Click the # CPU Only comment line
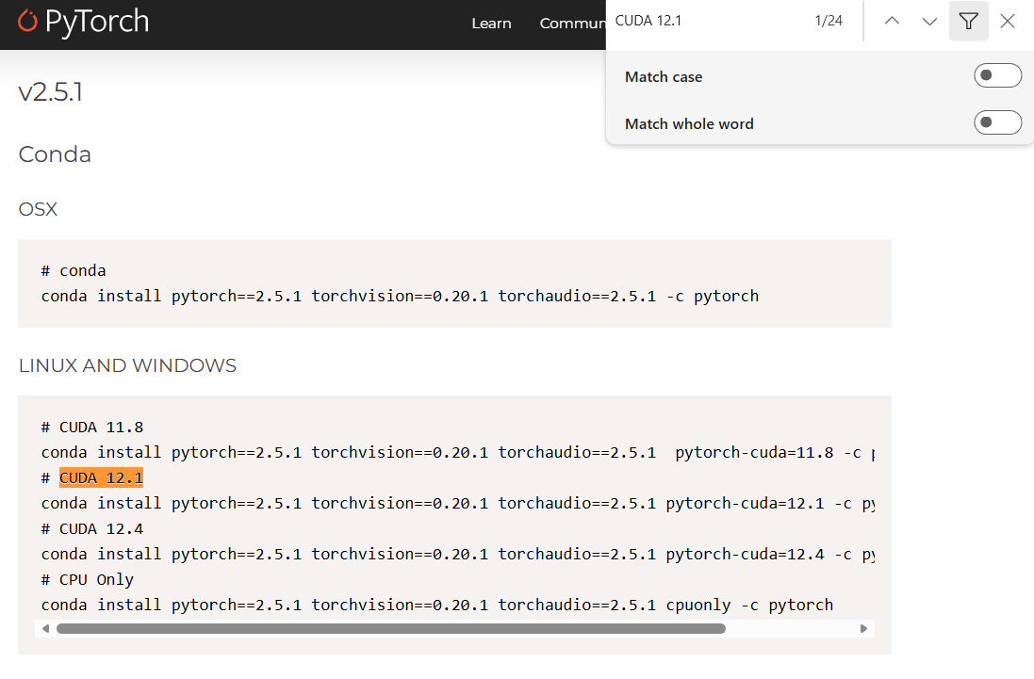Image resolution: width=1034 pixels, height=679 pixels. pos(87,579)
